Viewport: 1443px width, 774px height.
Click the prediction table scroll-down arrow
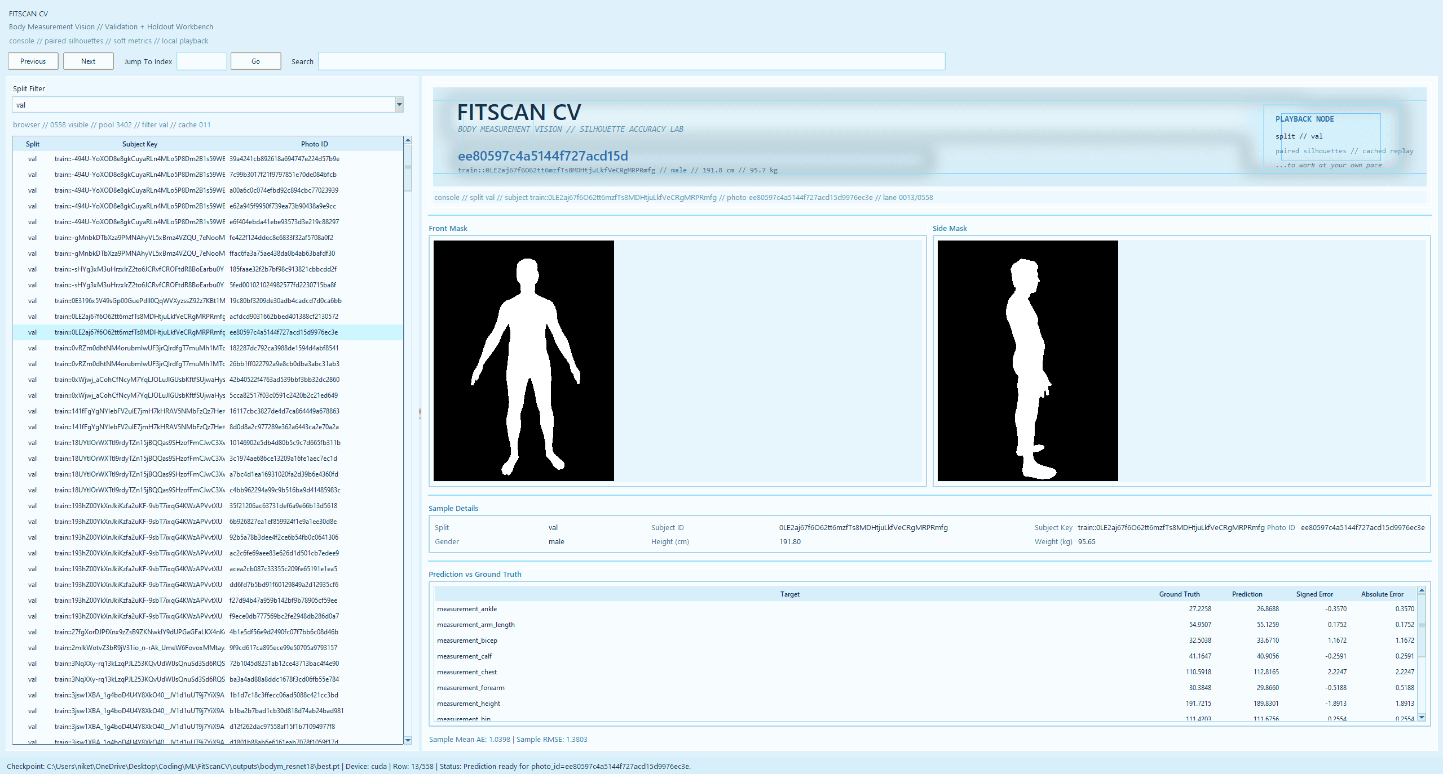[x=1422, y=717]
